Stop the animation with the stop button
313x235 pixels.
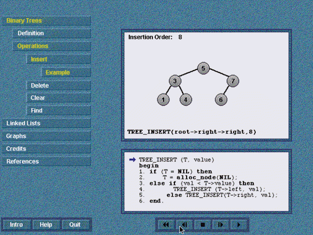point(203,225)
